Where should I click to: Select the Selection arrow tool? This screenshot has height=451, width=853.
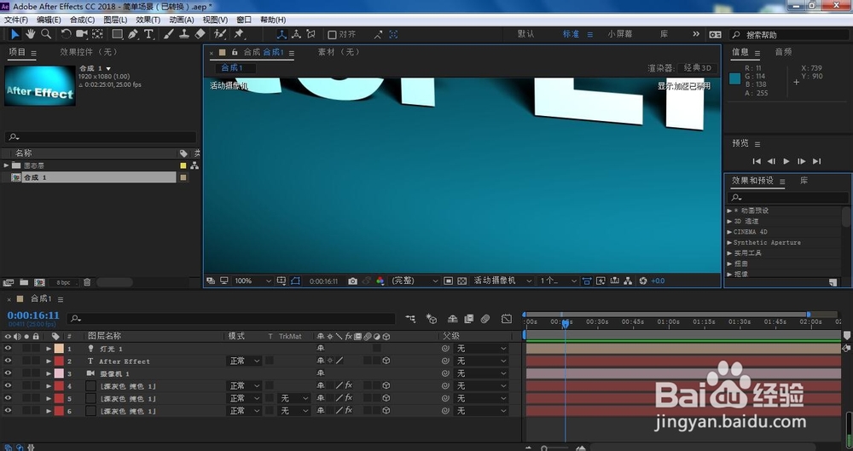click(x=15, y=34)
